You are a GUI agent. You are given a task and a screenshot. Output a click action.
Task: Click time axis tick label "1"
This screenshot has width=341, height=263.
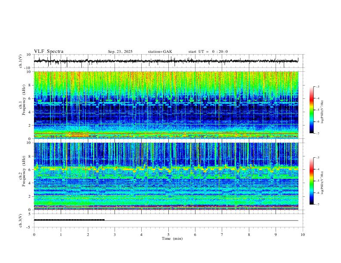[x=61, y=235]
